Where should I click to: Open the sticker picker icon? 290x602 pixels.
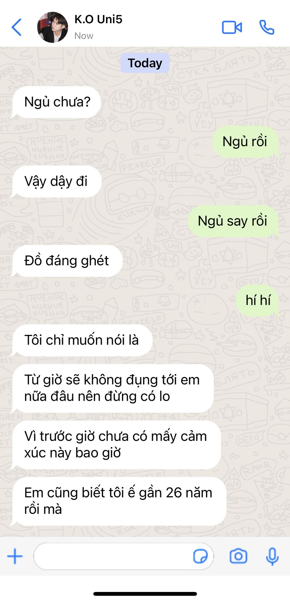coord(200,557)
